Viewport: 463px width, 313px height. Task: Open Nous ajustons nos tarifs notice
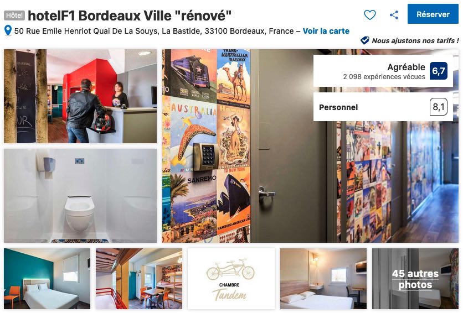pos(415,41)
